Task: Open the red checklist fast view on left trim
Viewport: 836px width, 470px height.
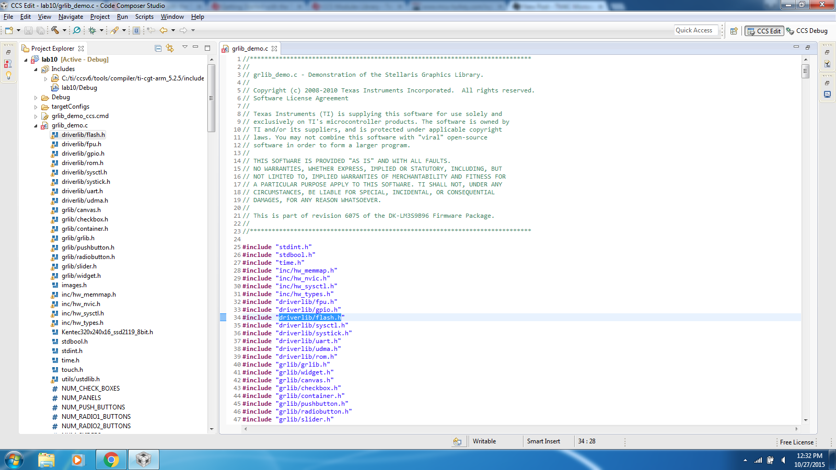Action: point(8,64)
